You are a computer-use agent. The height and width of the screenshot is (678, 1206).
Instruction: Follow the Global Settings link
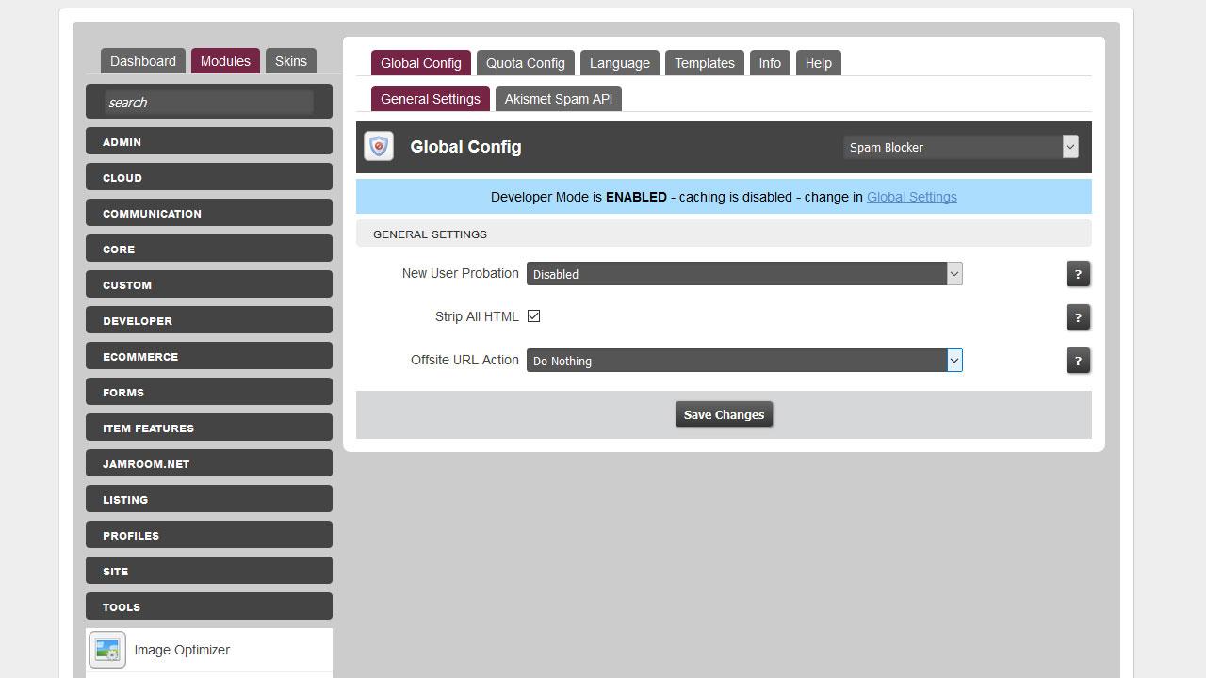[912, 197]
